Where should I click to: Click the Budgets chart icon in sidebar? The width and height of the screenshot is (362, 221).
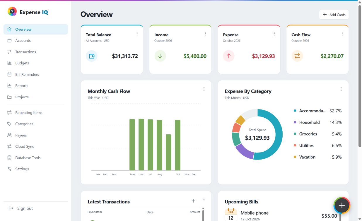[9, 63]
